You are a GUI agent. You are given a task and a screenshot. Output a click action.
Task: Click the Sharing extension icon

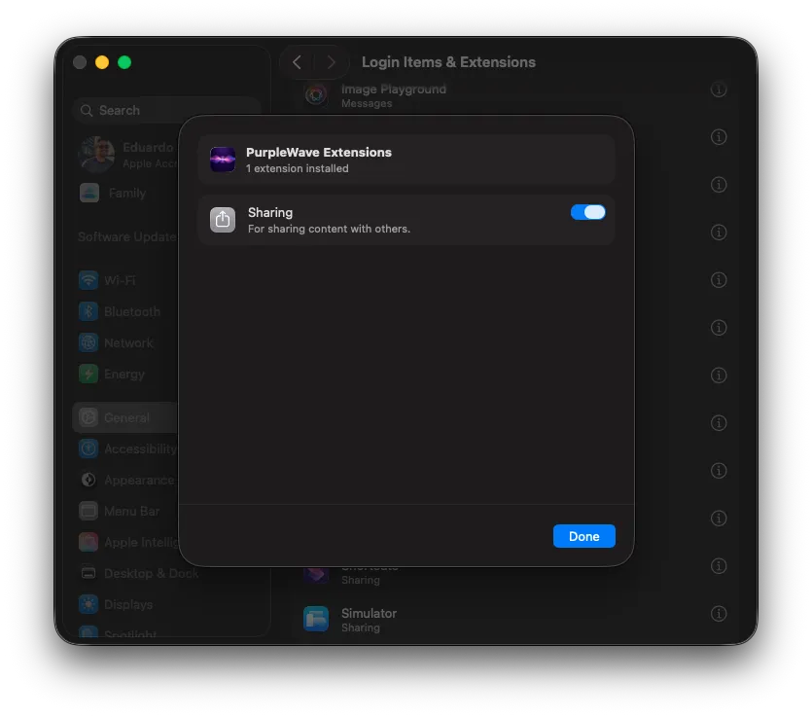tap(223, 220)
